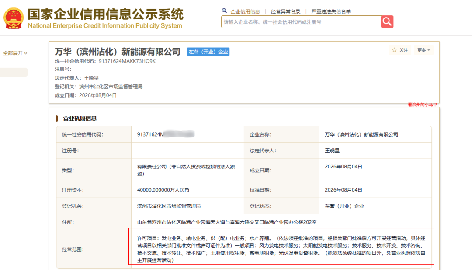Click the red search magnifier button
Image resolution: width=472 pixels, height=270 pixels.
click(x=387, y=22)
